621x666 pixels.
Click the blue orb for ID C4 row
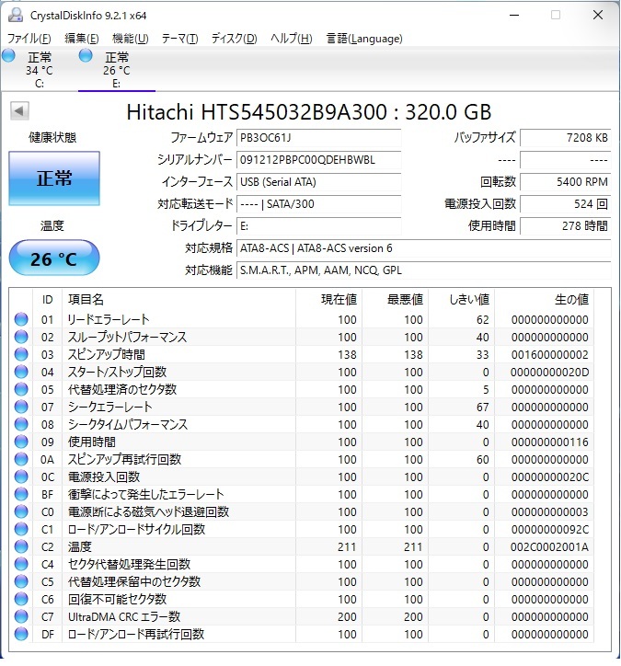21,564
